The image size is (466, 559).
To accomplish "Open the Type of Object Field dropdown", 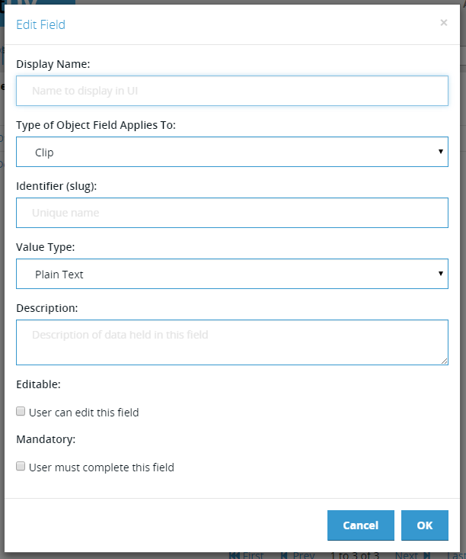I will coord(232,152).
